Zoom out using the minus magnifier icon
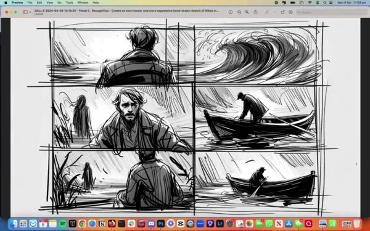370x231 pixels. [239, 12]
